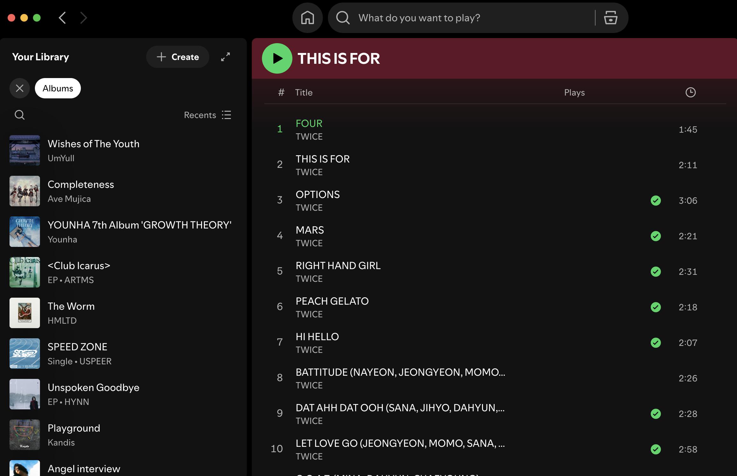This screenshot has height=476, width=737.
Task: Click the Title column header
Action: (304, 92)
